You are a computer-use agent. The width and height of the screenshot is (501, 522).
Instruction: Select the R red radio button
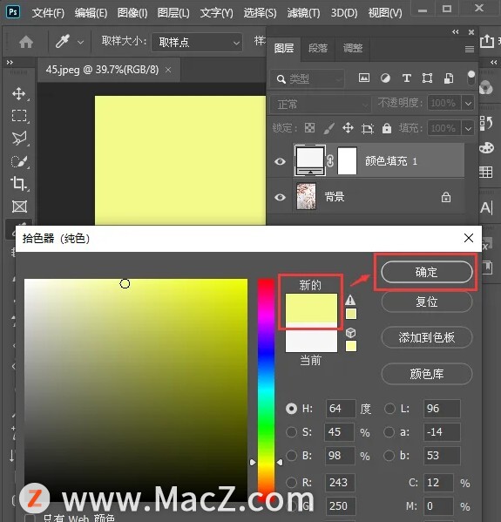[x=291, y=482]
